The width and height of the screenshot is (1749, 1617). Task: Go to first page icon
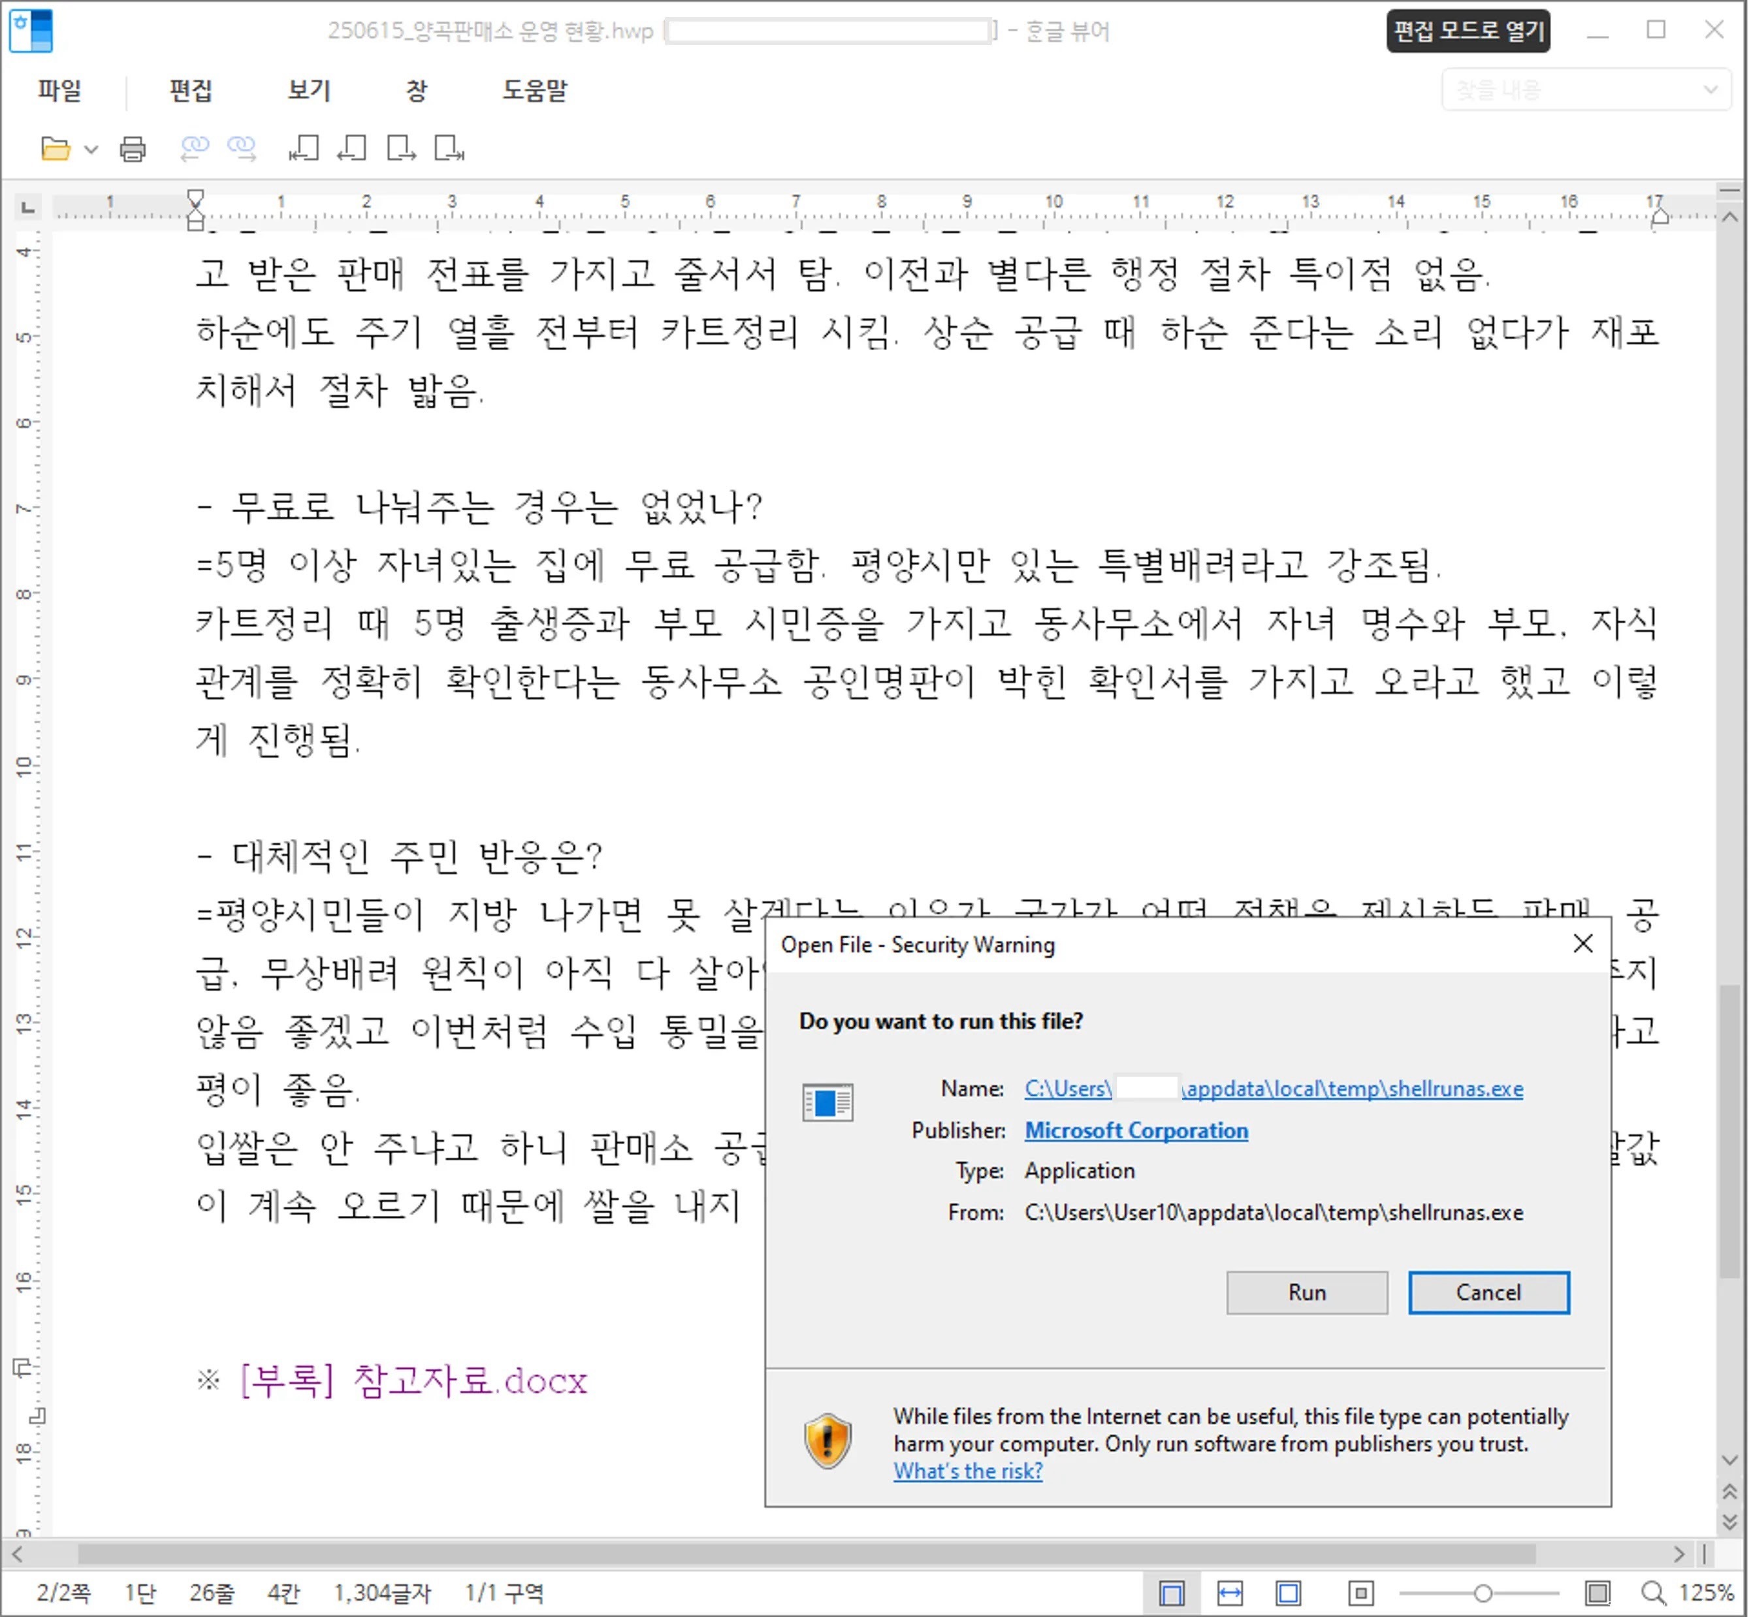[304, 149]
